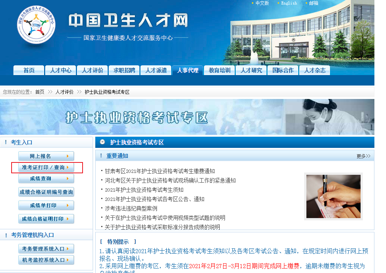Screen dimensions: 386x273
Task: Open the 首页 navigation tab
Action: [x=29, y=70]
